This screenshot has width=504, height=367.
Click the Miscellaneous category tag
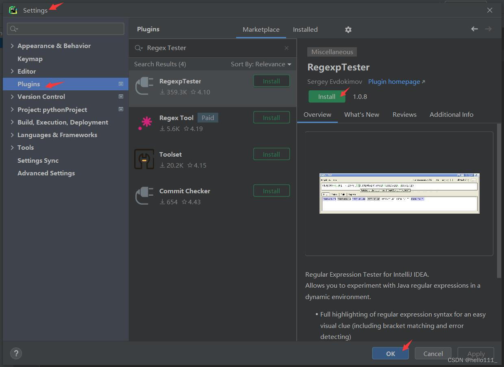332,52
